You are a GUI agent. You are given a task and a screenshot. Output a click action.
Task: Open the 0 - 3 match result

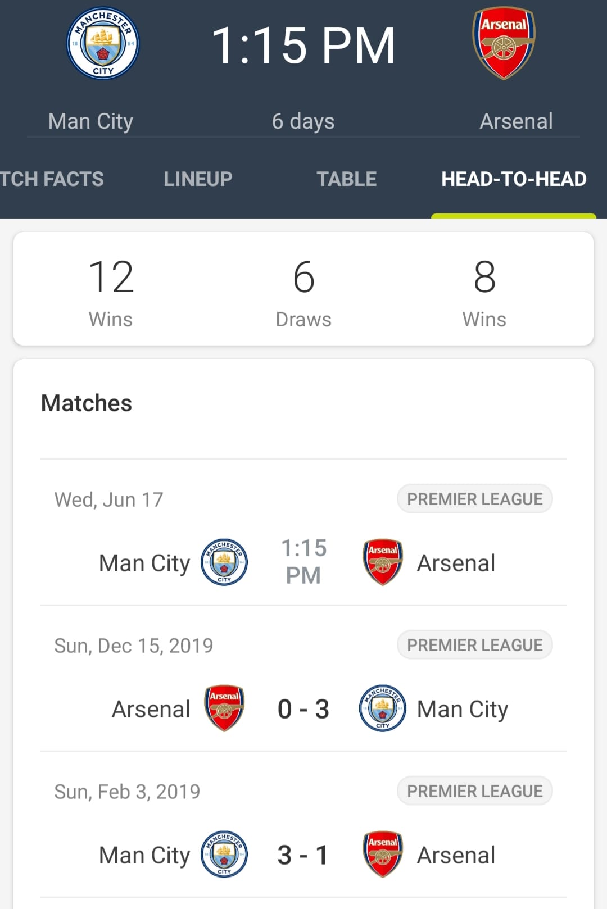[303, 709]
